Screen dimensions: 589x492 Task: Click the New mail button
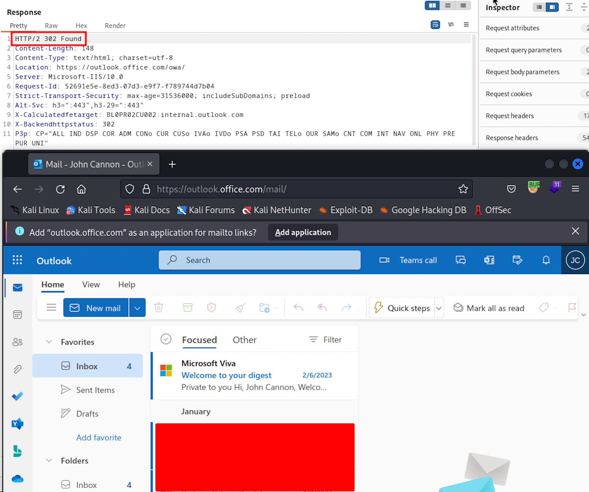(x=96, y=308)
